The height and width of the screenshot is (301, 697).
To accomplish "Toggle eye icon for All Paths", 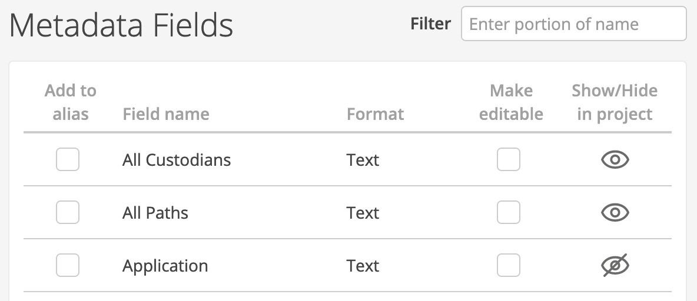I will pyautogui.click(x=615, y=213).
